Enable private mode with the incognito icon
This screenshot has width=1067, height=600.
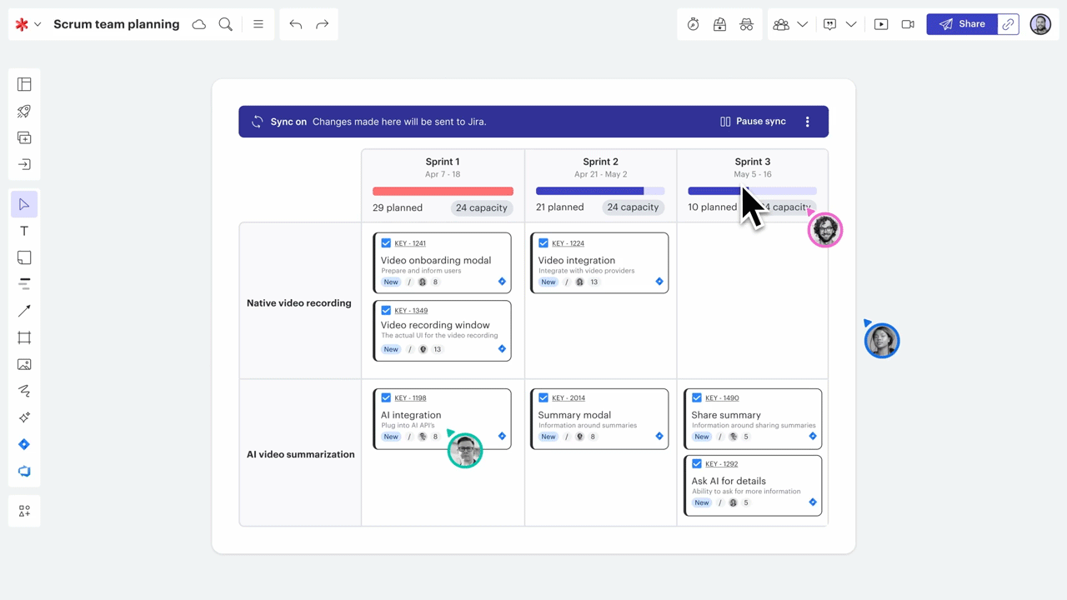[x=746, y=24]
